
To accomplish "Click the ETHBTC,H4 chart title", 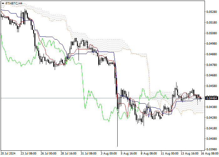I will point(14,3).
